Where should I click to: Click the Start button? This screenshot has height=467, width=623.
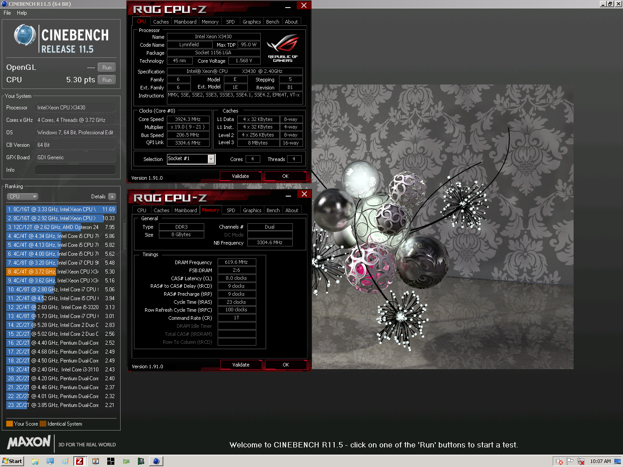[x=12, y=461]
